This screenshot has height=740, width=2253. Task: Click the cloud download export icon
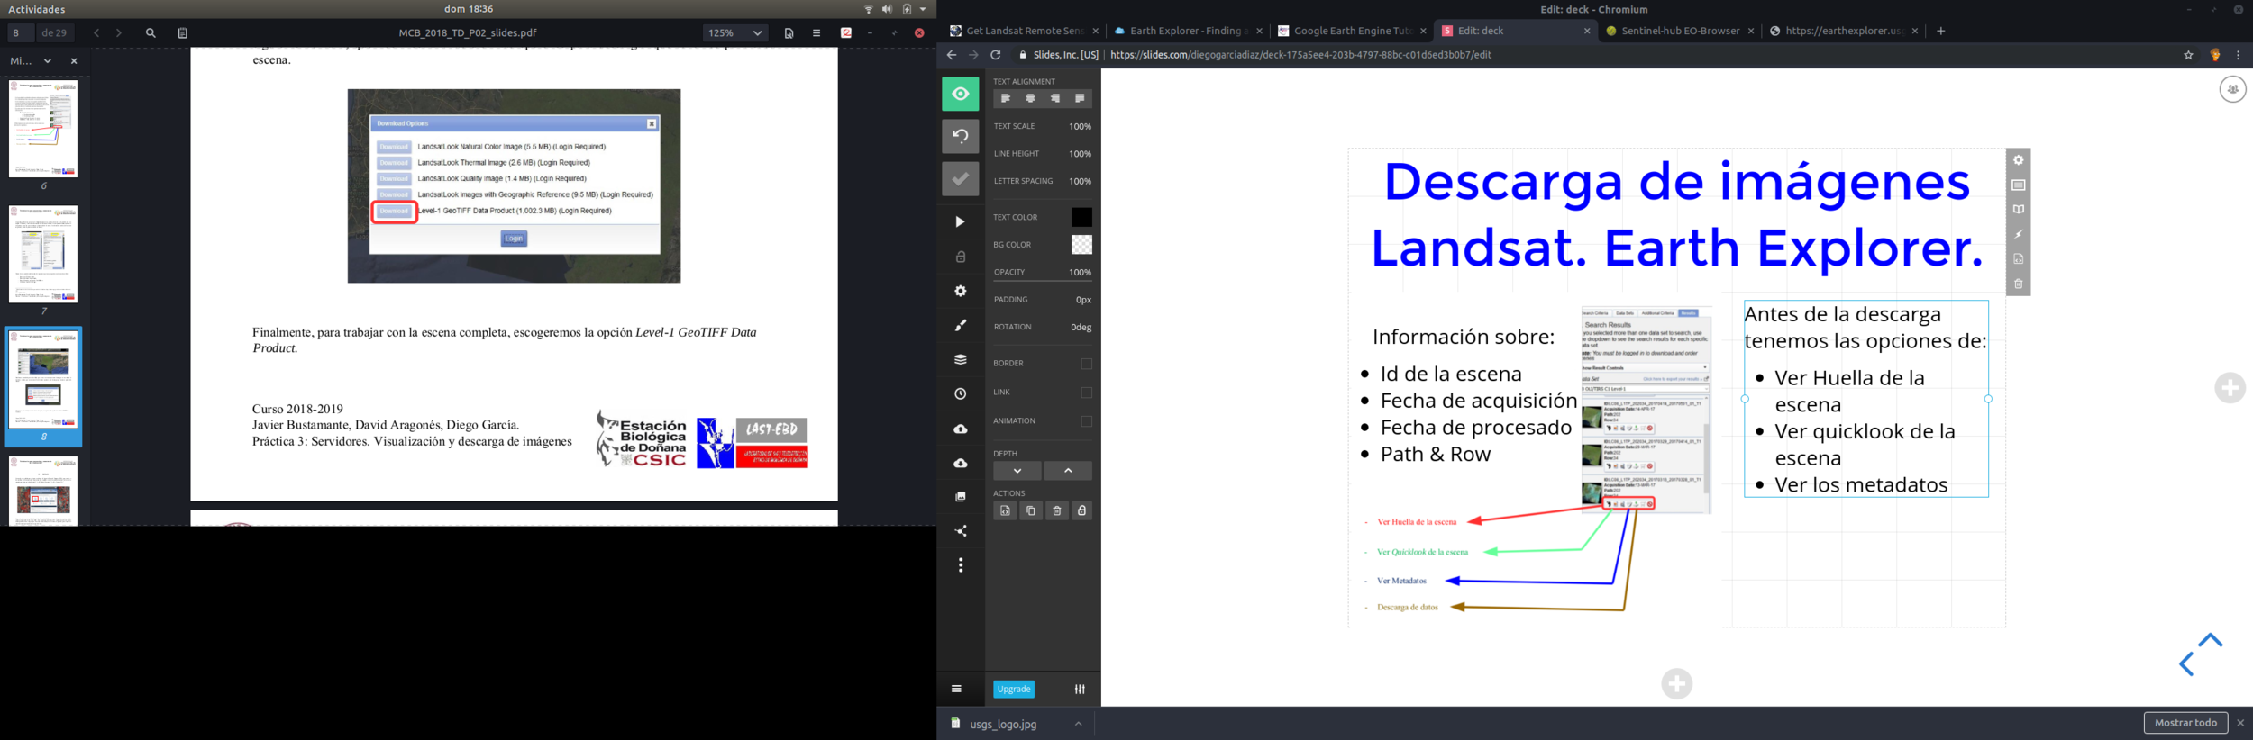point(960,463)
